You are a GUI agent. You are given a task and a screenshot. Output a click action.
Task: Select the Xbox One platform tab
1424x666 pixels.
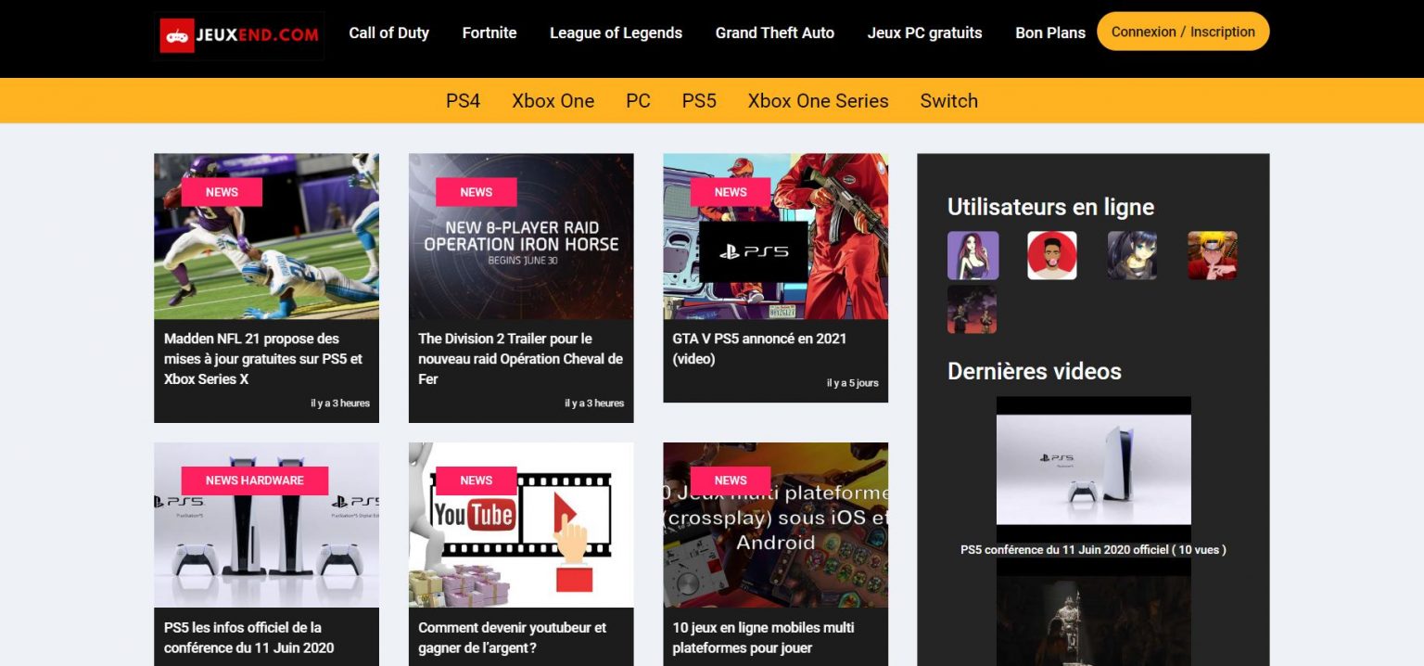553,101
